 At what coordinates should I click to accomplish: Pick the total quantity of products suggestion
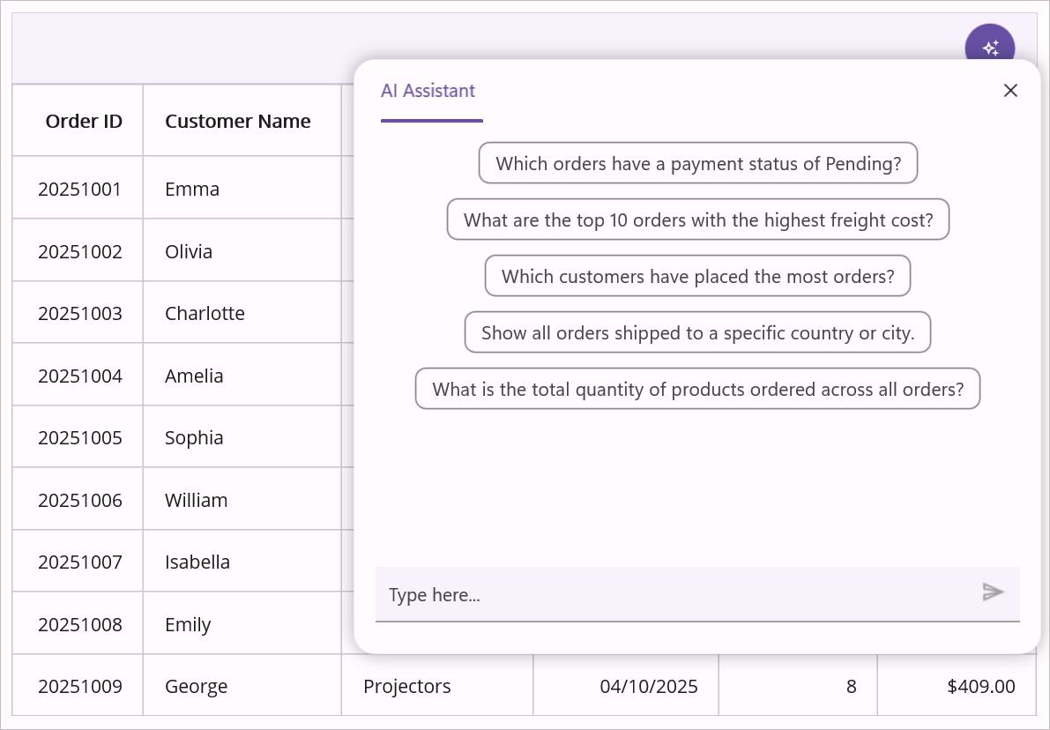697,389
